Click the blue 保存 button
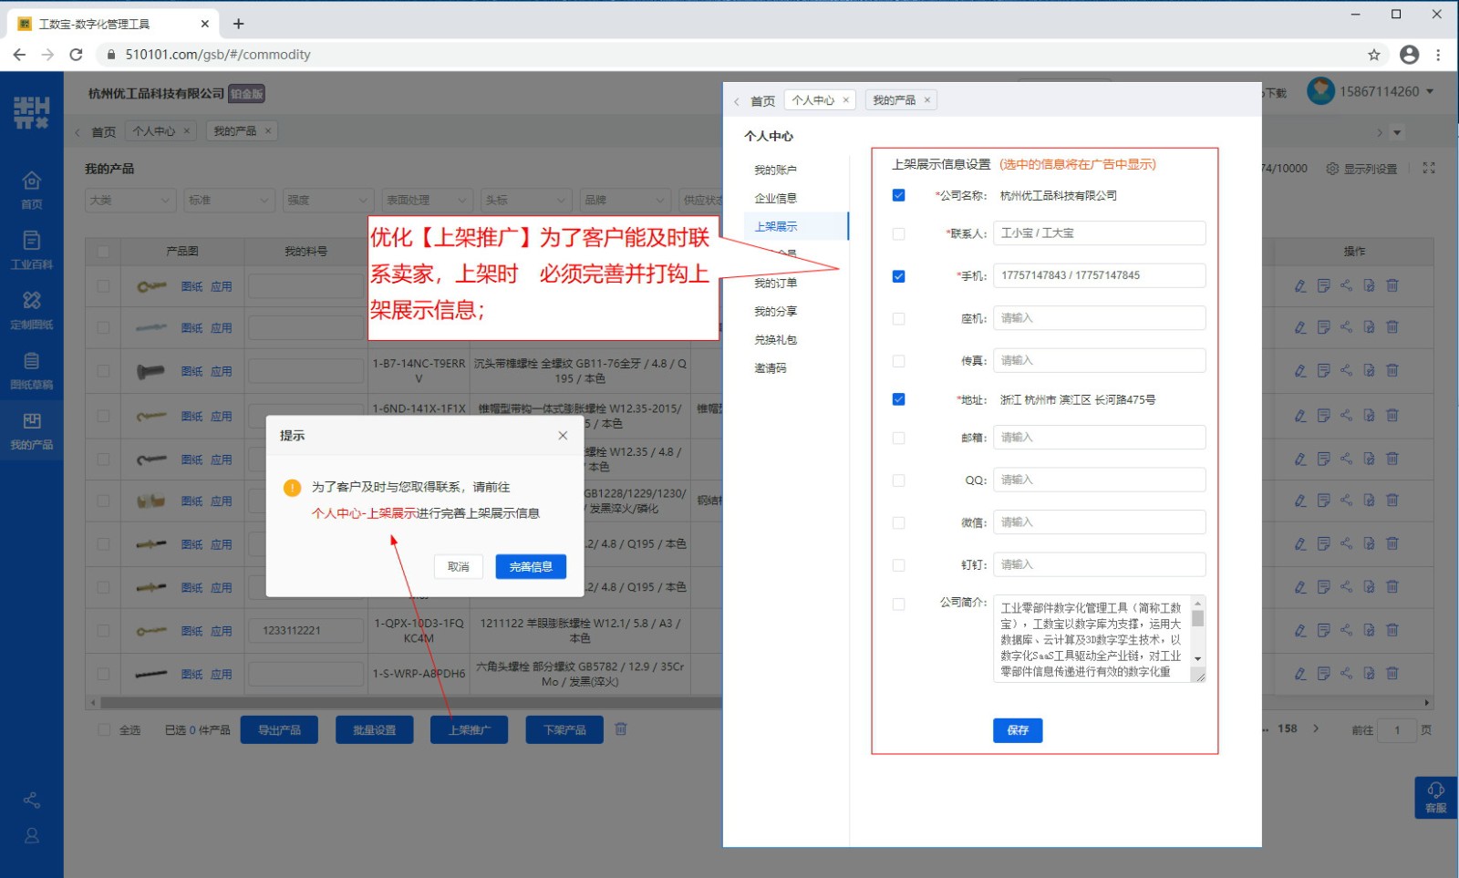The height and width of the screenshot is (878, 1459). click(1017, 730)
